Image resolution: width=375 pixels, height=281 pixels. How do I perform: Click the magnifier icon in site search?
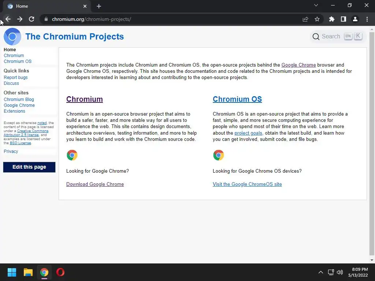(316, 37)
